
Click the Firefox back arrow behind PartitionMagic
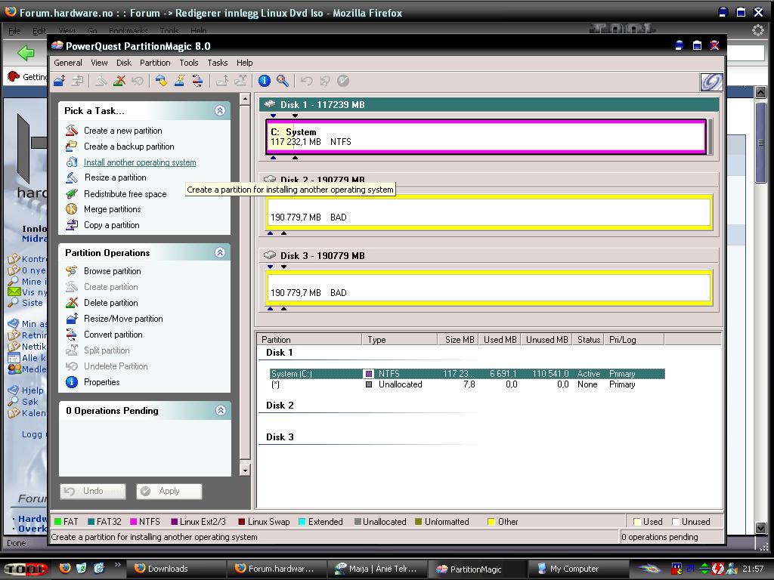click(26, 52)
